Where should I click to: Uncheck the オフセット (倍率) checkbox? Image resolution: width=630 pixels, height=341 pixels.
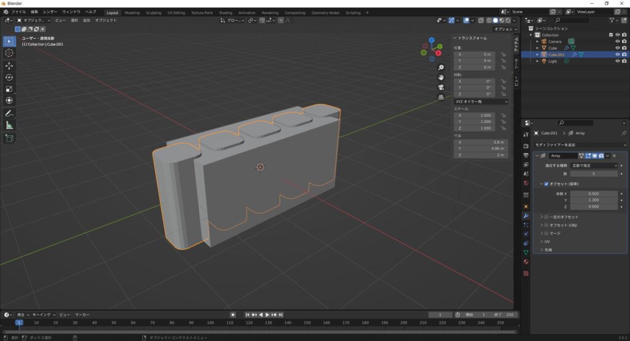point(546,184)
